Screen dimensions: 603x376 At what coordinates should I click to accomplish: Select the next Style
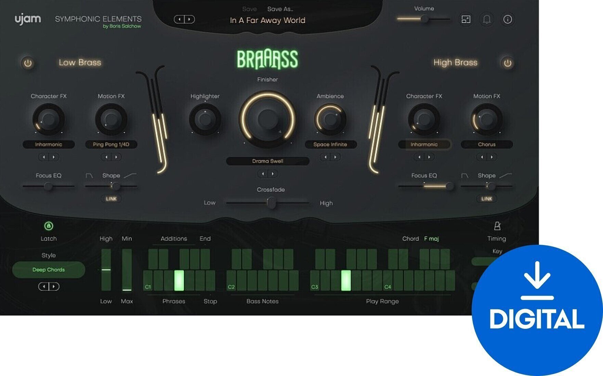[54, 286]
